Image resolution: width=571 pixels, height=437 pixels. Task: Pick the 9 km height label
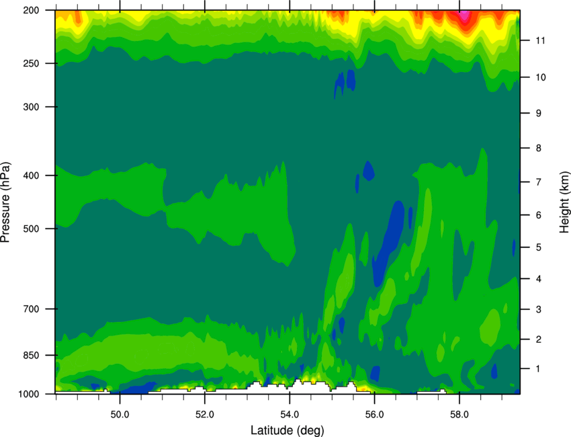(538, 114)
